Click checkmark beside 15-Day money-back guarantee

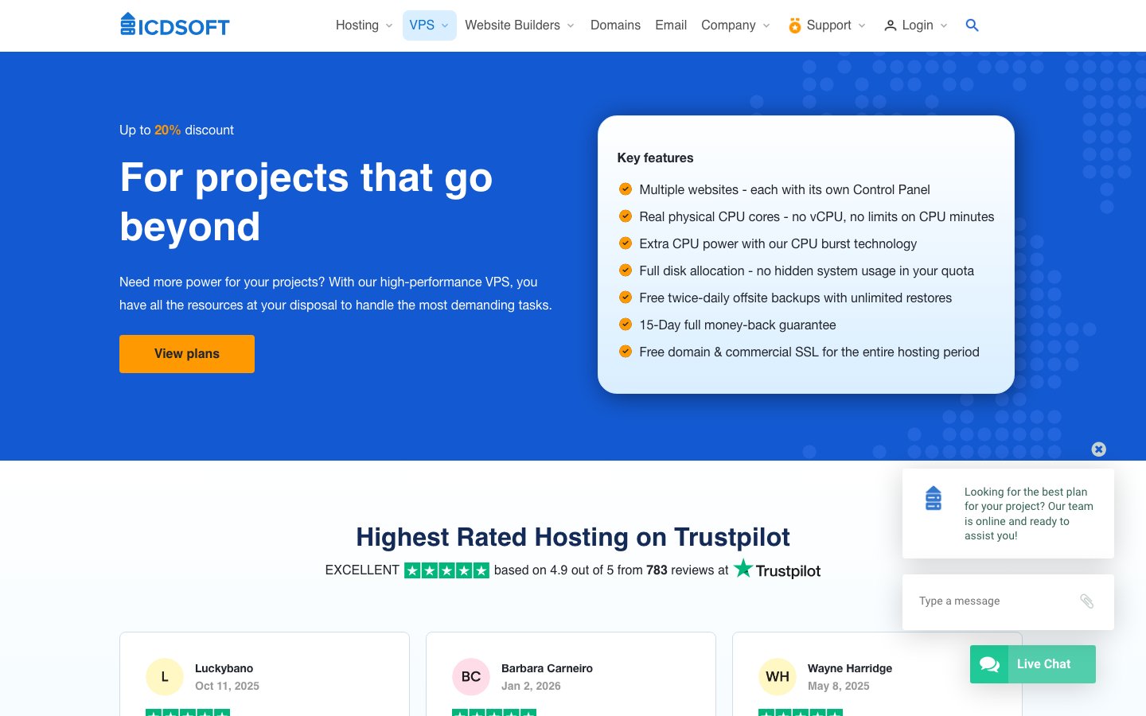click(x=626, y=325)
